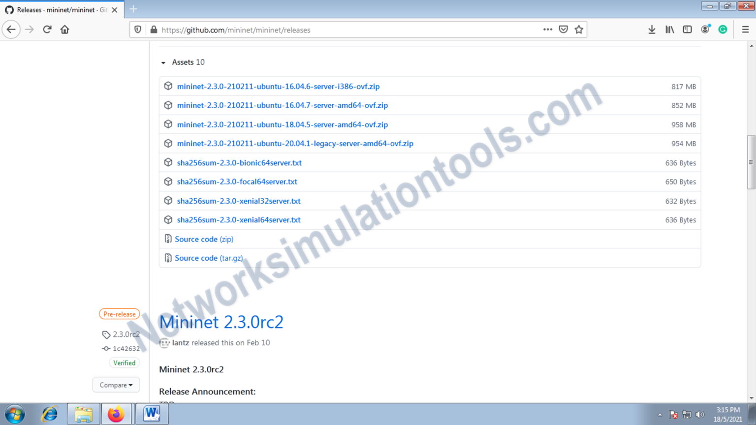This screenshot has width=756, height=425.
Task: Toggle the browser sidebar
Action: tap(687, 30)
